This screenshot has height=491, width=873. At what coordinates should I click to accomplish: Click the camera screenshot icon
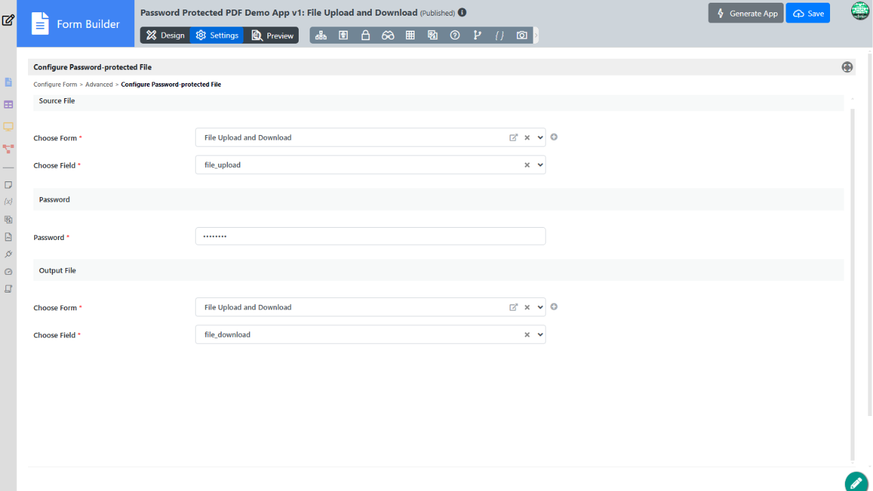(x=522, y=35)
